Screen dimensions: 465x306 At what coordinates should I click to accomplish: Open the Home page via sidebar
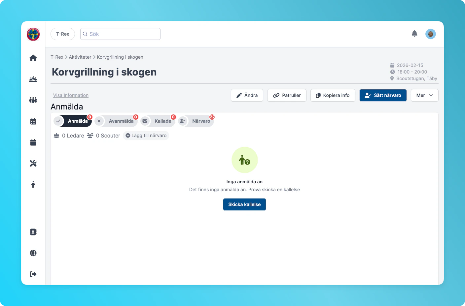[33, 58]
